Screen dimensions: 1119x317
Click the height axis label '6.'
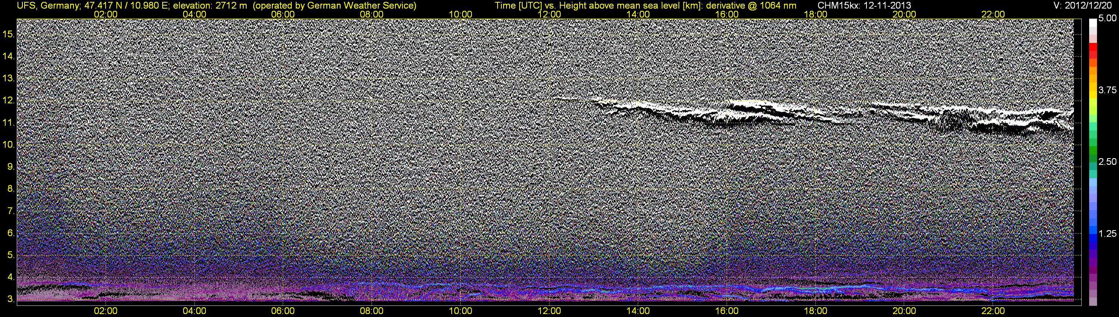(11, 233)
